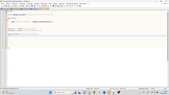
Task: Open the Document List panel icon
Action: pyautogui.click(x=60, y=6)
